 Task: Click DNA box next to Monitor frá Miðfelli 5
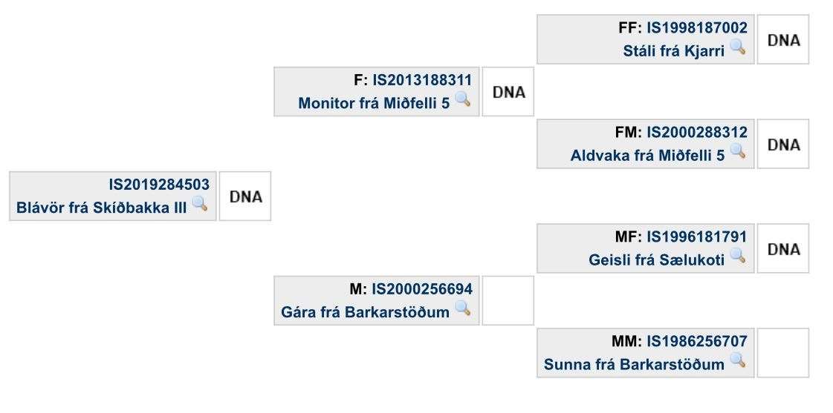pyautogui.click(x=508, y=92)
